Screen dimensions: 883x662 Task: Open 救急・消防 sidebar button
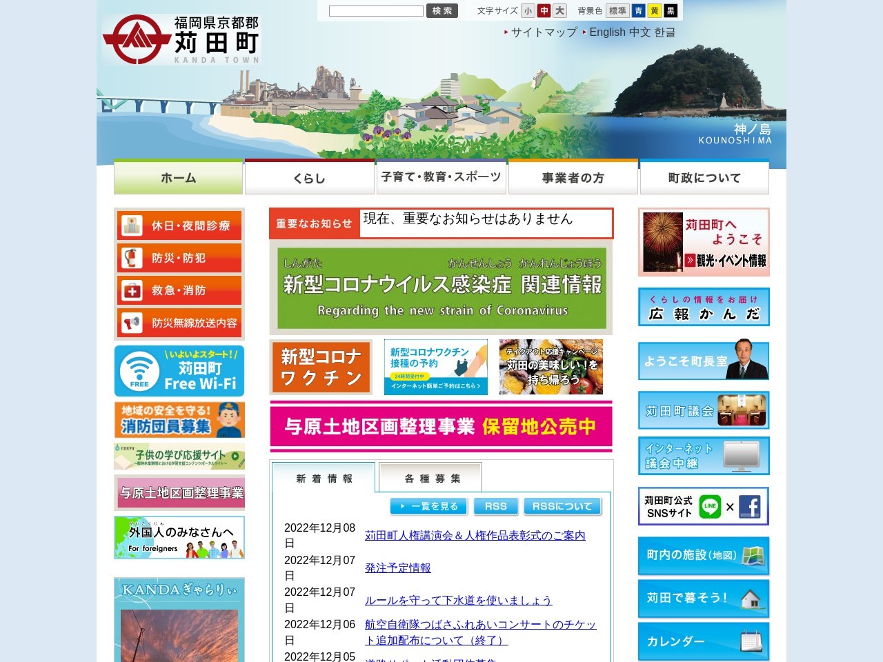pyautogui.click(x=179, y=290)
